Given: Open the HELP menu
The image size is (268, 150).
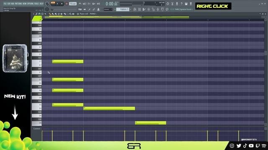Looking at the screenshot, I should 41,4.
